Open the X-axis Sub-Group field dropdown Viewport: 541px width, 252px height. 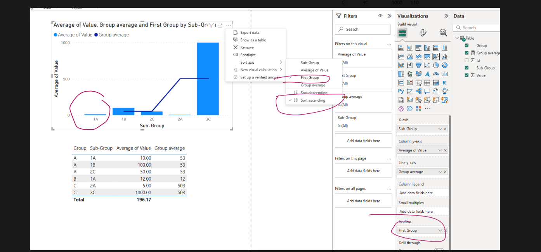(x=440, y=129)
